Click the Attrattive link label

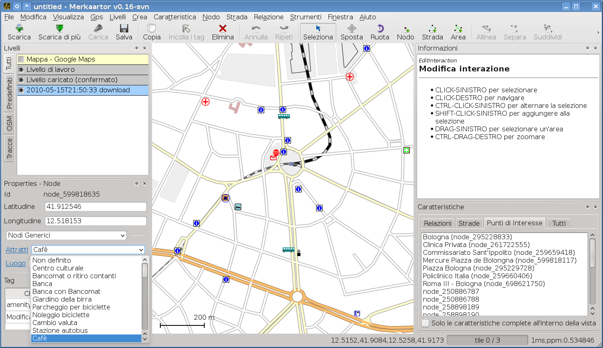(17, 250)
